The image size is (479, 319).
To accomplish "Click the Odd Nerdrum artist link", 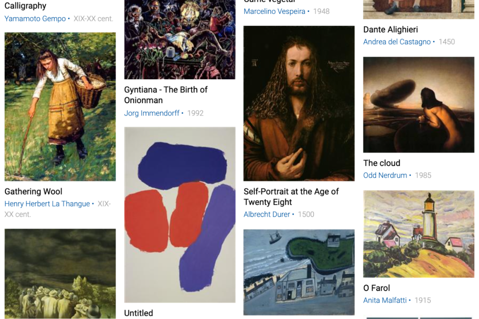I will pos(385,175).
